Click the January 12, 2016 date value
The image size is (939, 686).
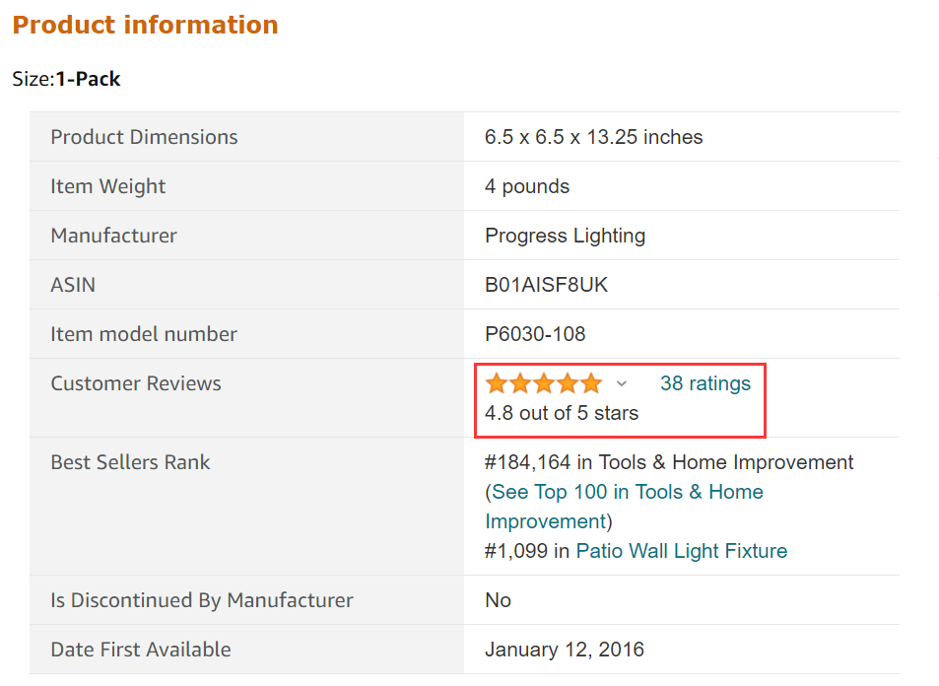coord(564,650)
